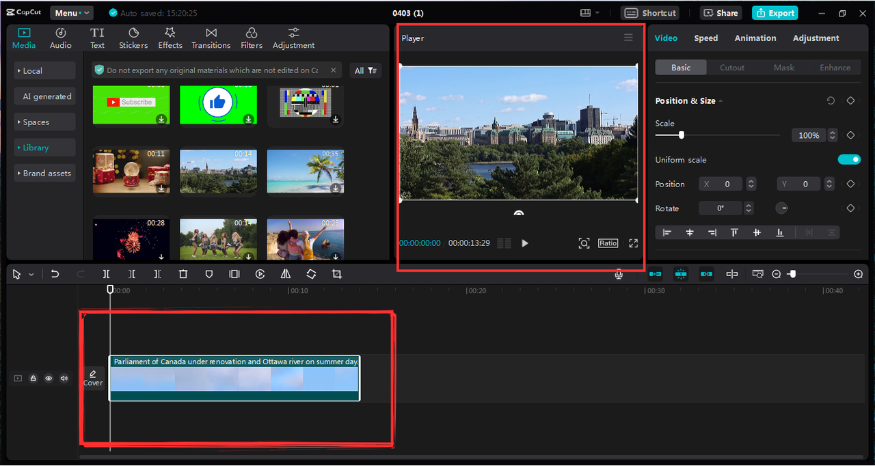
Task: Select the Split tool in the timeline toolbar
Action: pos(106,273)
